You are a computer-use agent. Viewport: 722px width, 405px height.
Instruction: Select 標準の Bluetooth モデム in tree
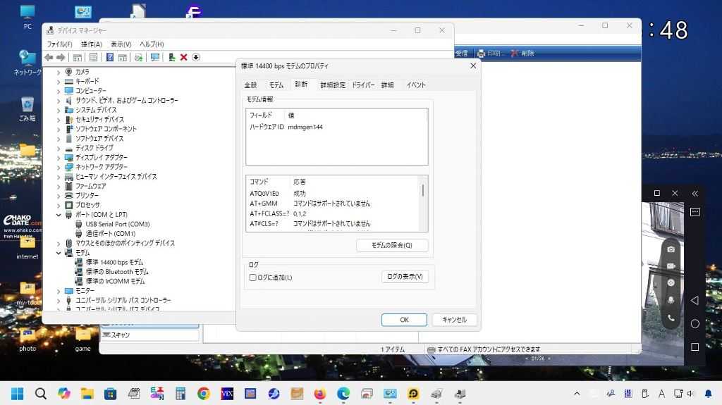(117, 272)
